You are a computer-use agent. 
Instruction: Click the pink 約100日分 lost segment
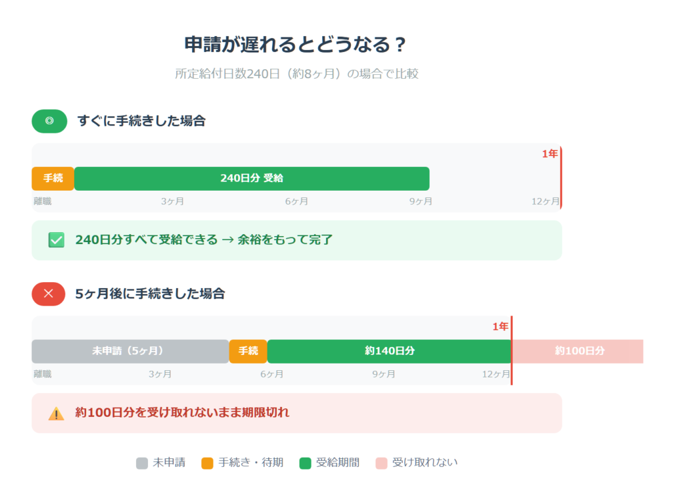(578, 351)
